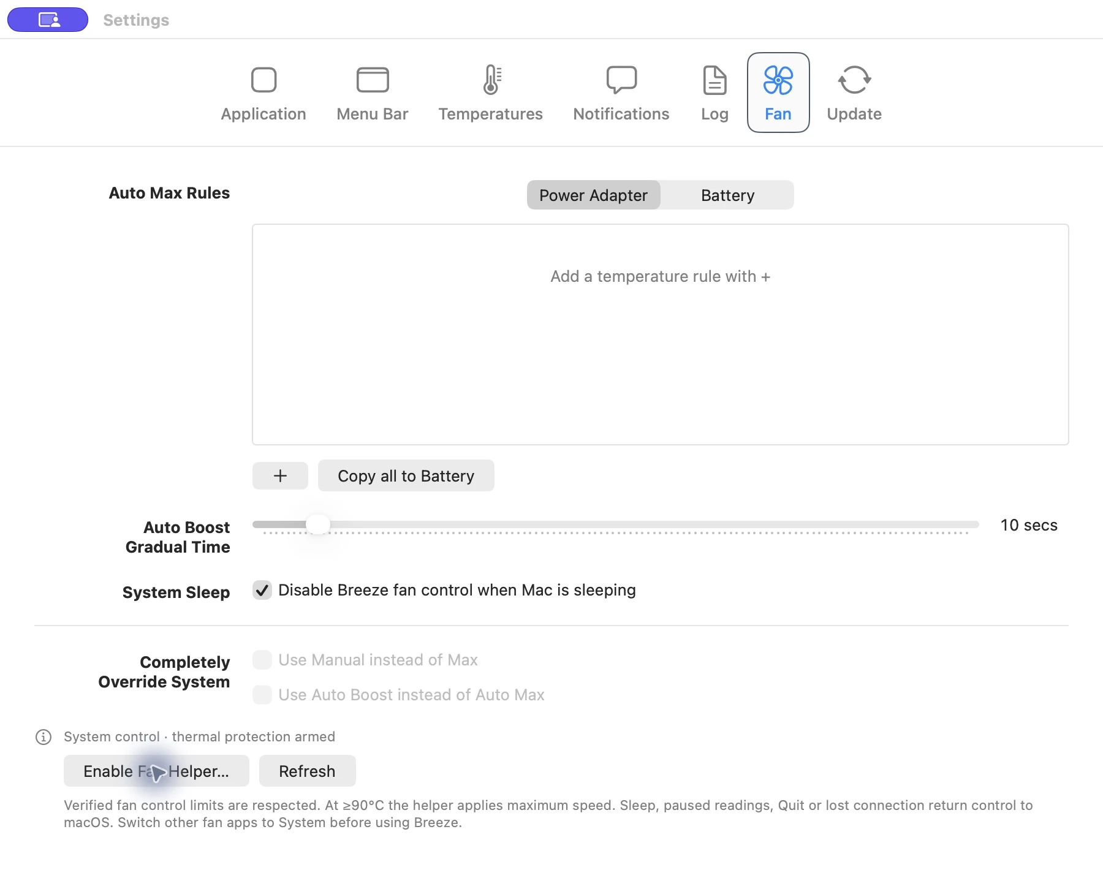Click the Refresh button
1103x870 pixels.
pyautogui.click(x=307, y=771)
